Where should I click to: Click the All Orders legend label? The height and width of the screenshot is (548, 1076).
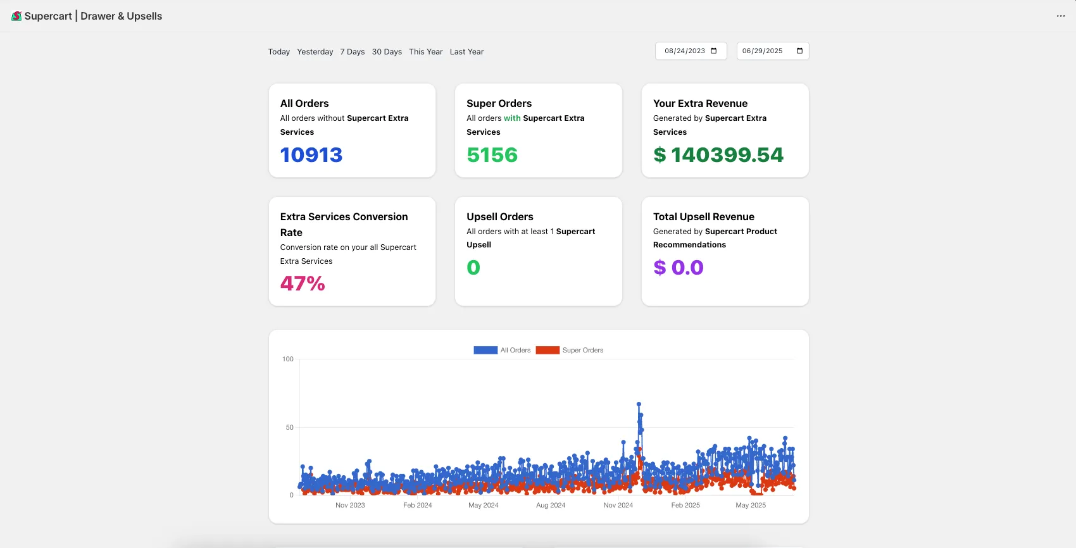coord(515,350)
